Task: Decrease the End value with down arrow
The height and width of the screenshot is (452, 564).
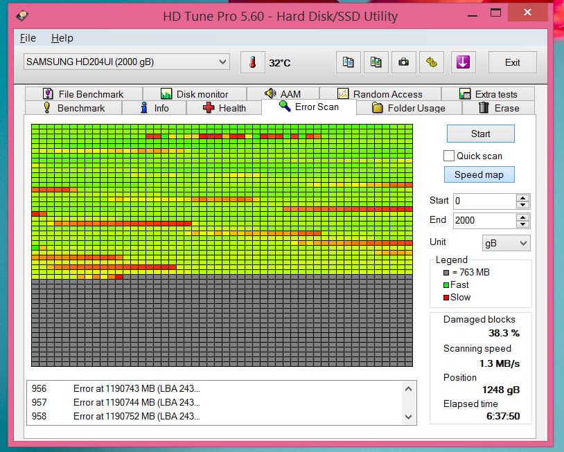Action: 522,224
